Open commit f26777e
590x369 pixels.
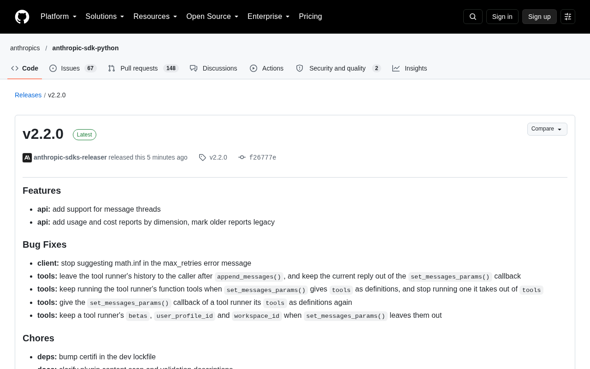coord(263,157)
